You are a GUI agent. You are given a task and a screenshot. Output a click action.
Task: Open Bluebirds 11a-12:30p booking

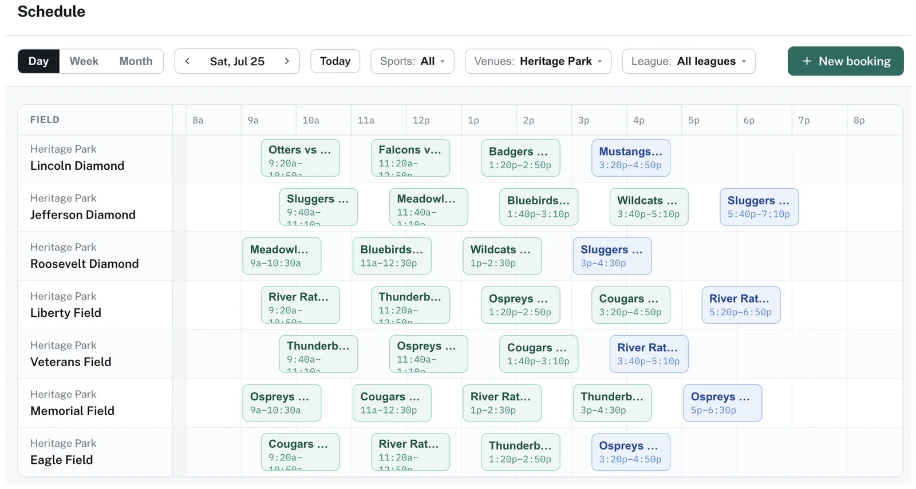(x=392, y=256)
